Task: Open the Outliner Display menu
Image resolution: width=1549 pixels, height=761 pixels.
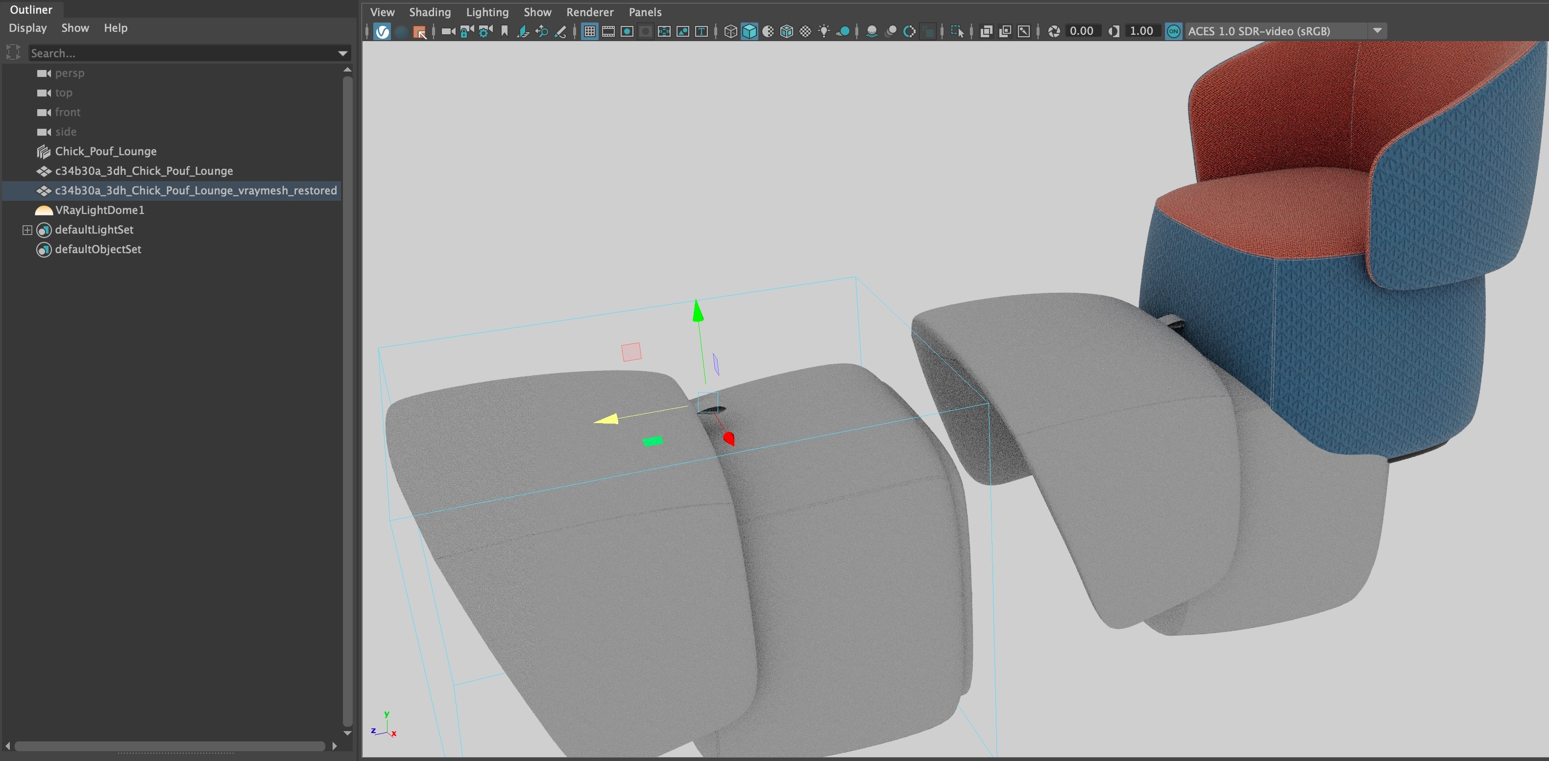Action: 27,27
